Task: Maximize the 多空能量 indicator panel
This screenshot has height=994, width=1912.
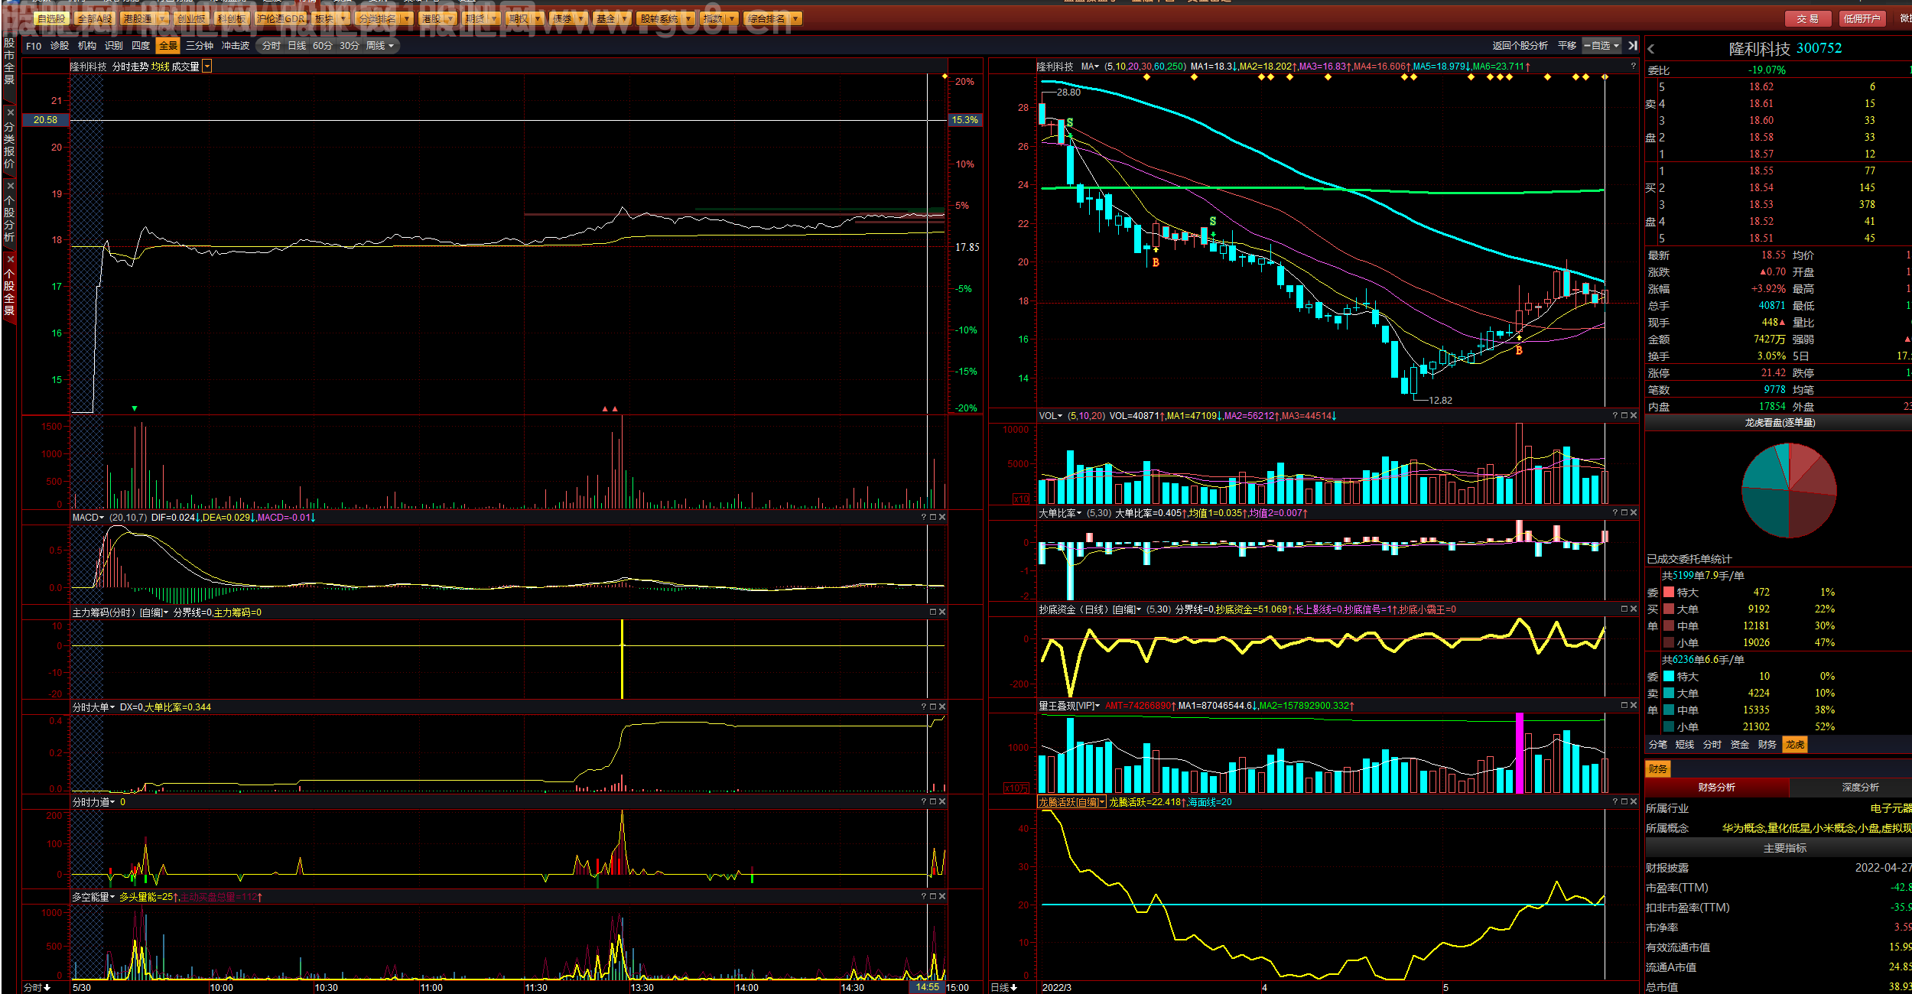Action: pyautogui.click(x=933, y=896)
